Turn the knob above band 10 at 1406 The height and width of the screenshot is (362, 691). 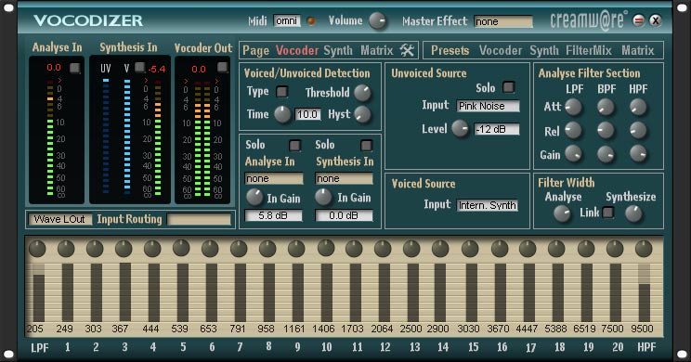point(326,248)
